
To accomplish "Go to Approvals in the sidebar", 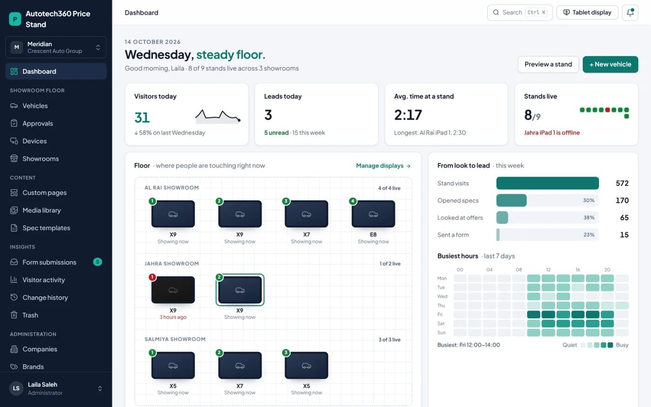I will click(56, 123).
